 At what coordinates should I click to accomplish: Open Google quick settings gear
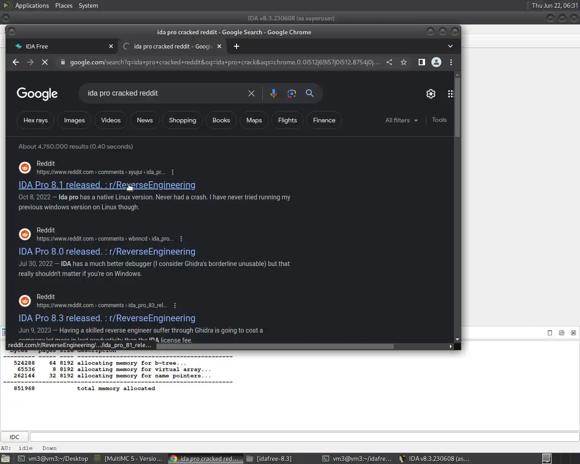tap(431, 94)
